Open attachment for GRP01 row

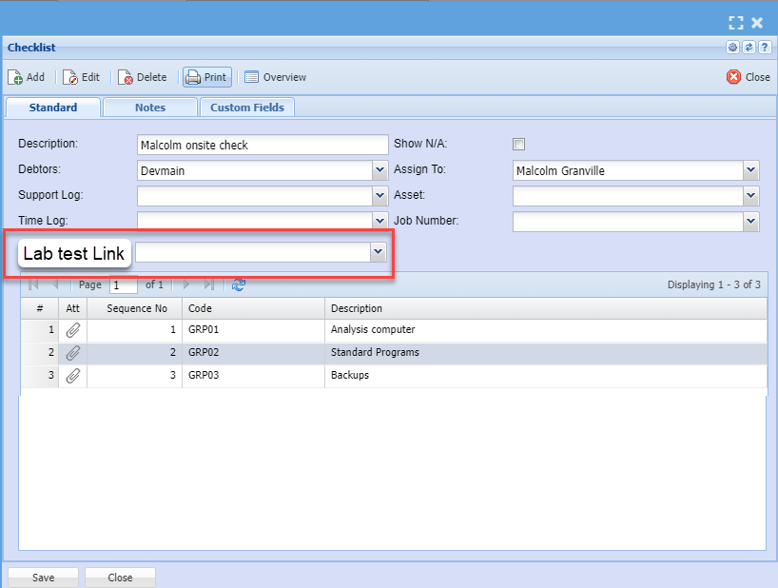73,330
